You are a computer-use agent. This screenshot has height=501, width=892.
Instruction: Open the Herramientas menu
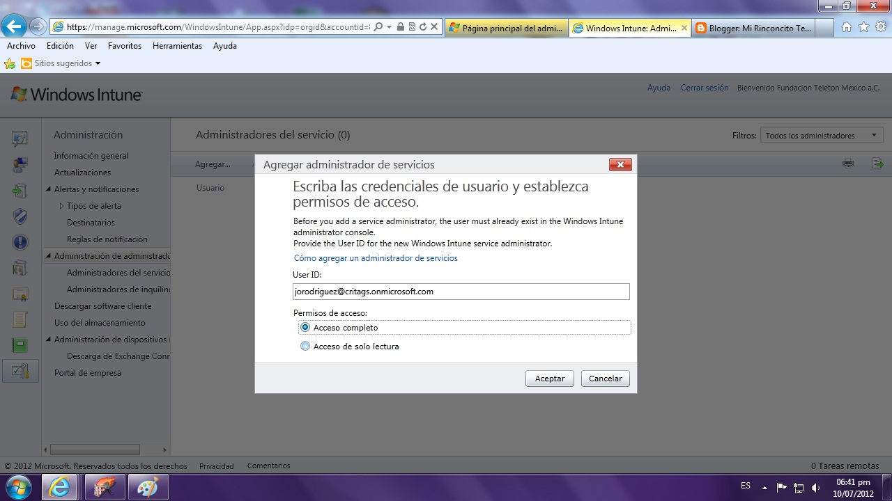(177, 46)
